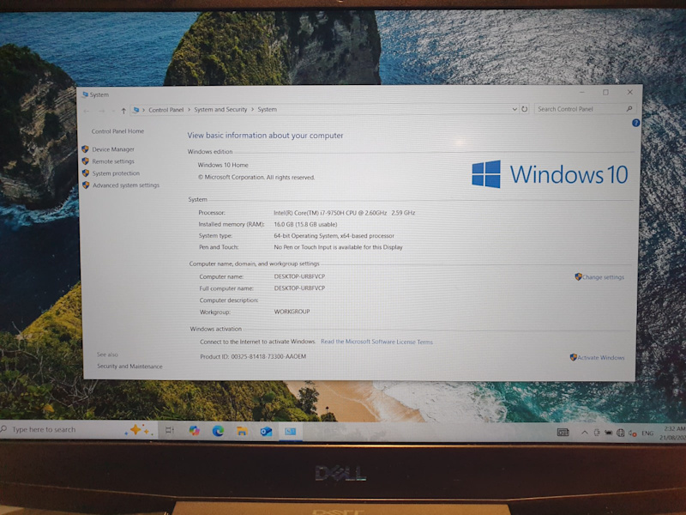The image size is (686, 515).
Task: Expand the address bar history dropdown
Action: (x=514, y=109)
